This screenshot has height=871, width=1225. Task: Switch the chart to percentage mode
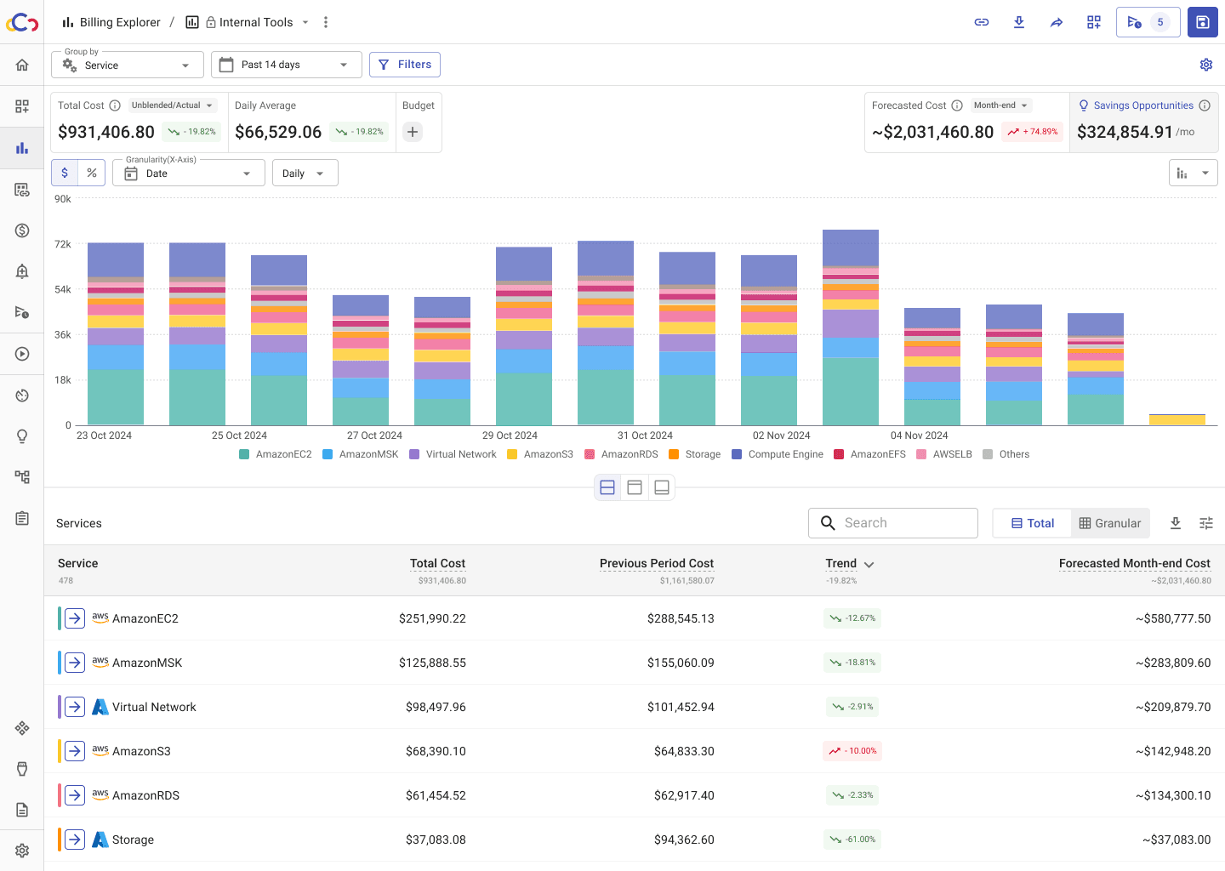[92, 173]
